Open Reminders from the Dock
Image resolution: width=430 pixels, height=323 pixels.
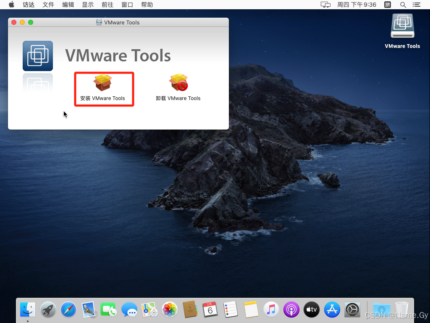pos(231,310)
